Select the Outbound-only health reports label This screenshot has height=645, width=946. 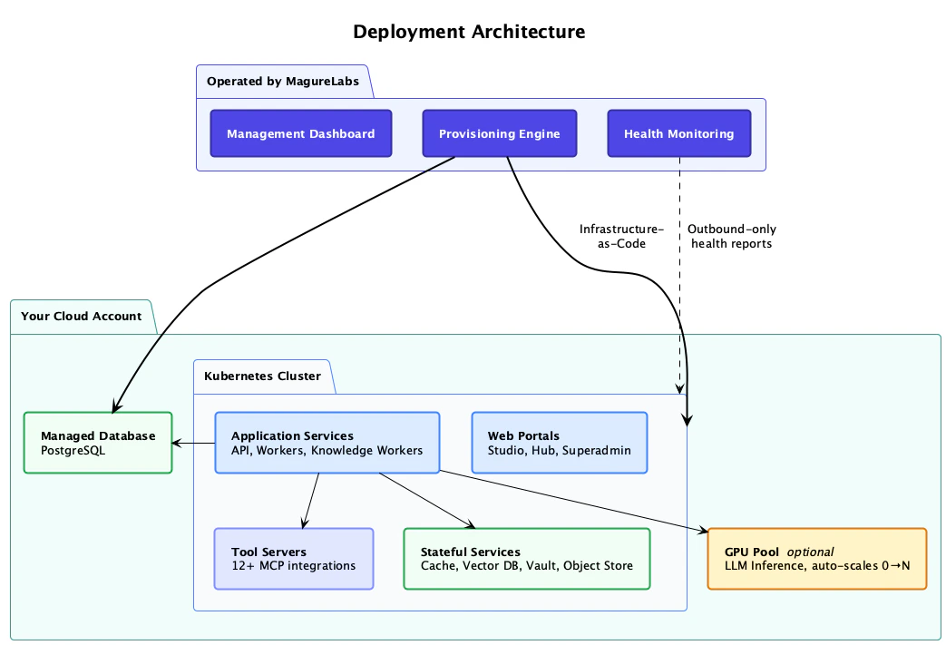coord(731,236)
